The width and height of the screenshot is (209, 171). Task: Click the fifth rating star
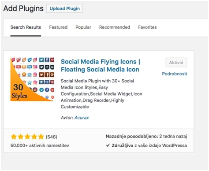[41, 137]
